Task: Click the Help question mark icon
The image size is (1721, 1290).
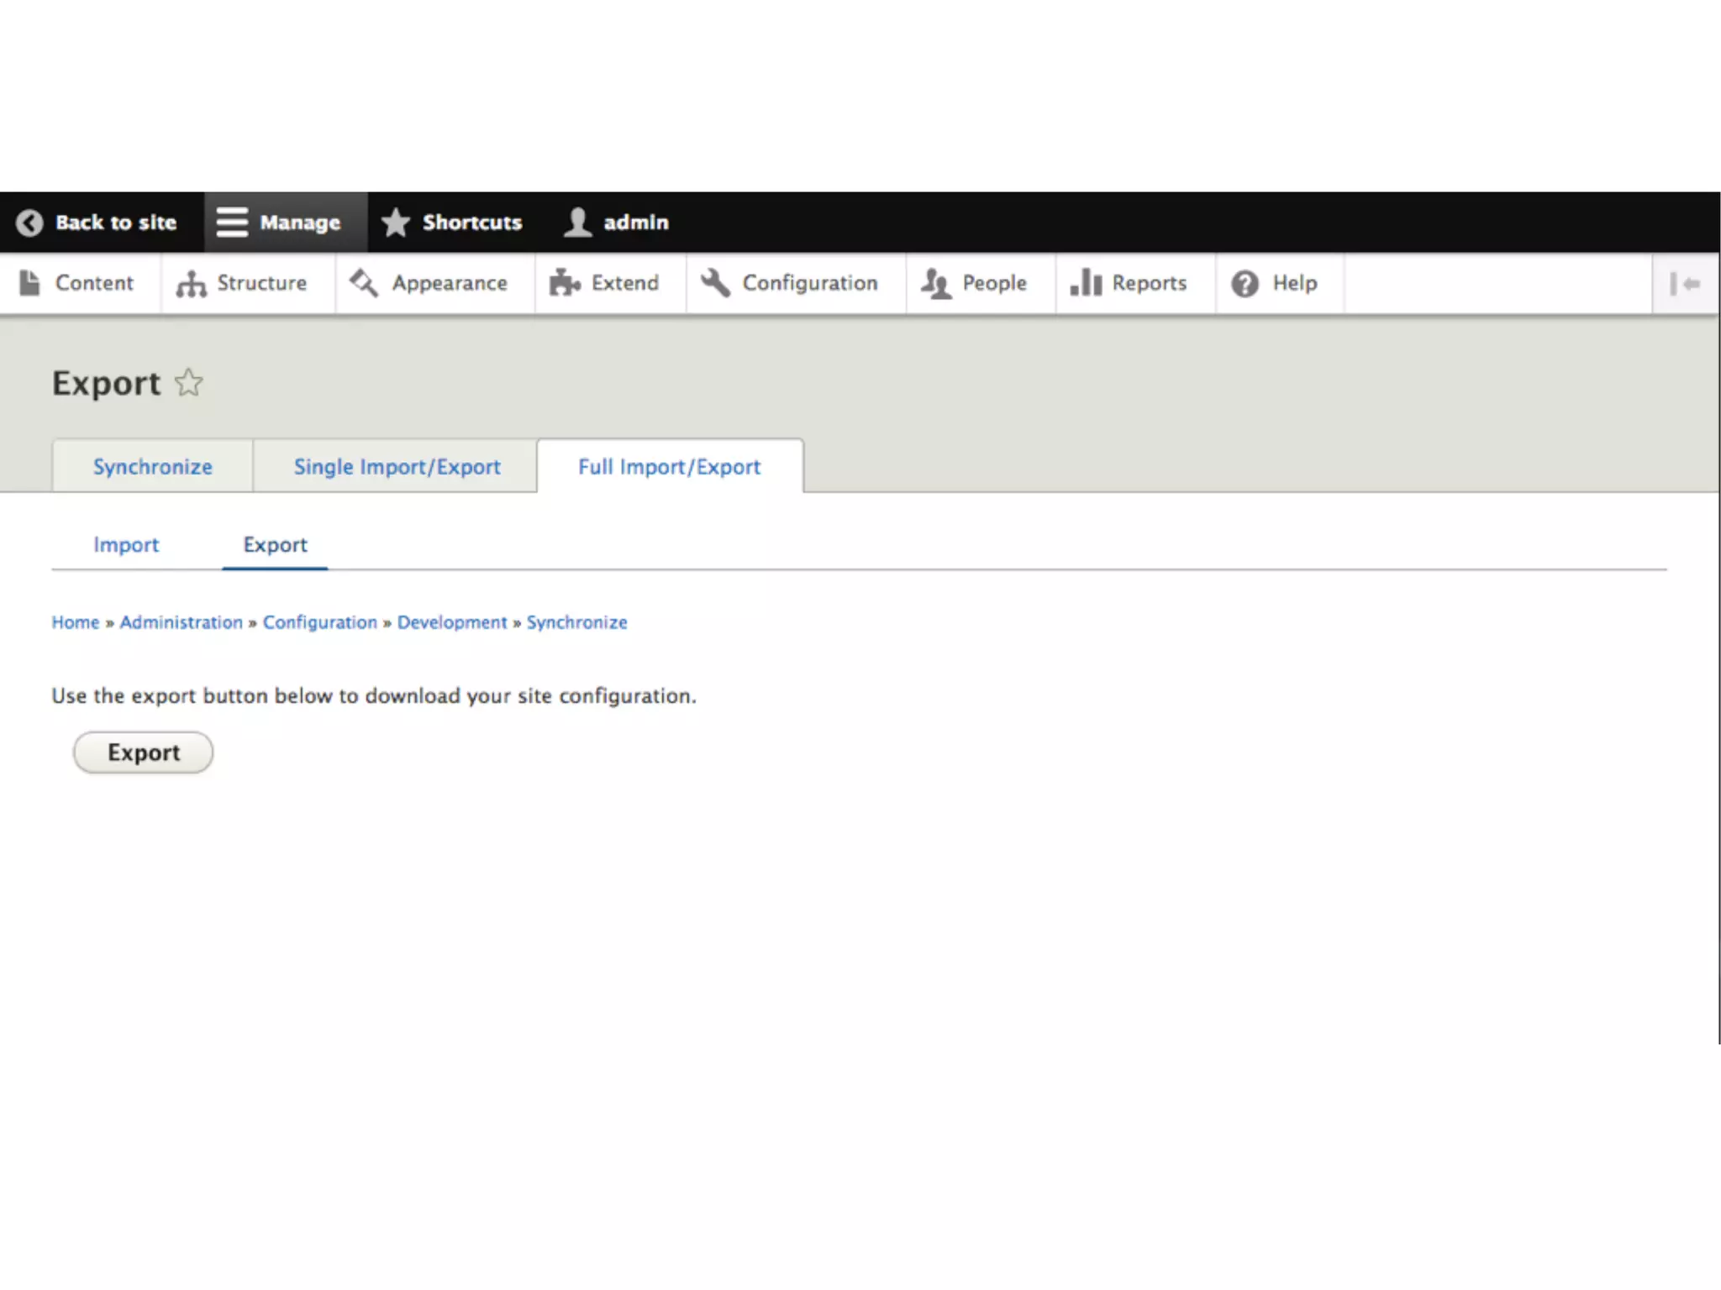Action: [1245, 284]
